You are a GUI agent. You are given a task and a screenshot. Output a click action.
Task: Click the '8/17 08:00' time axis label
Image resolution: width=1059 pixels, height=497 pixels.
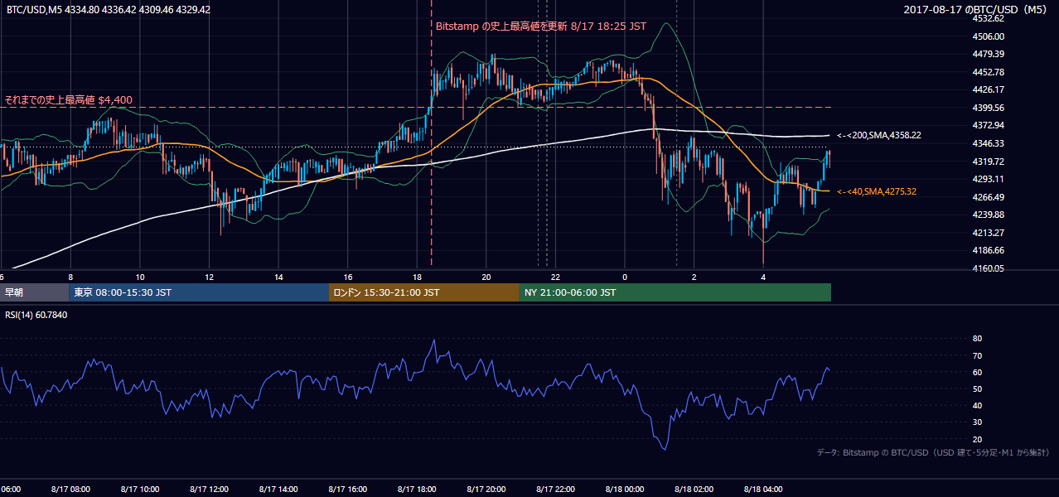click(70, 490)
